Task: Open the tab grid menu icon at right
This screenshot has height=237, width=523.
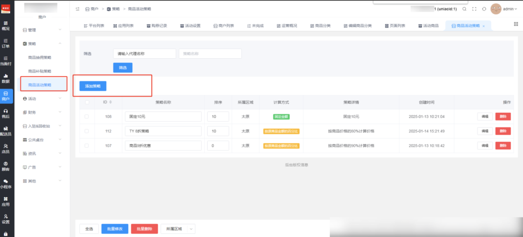Action: coord(516,24)
